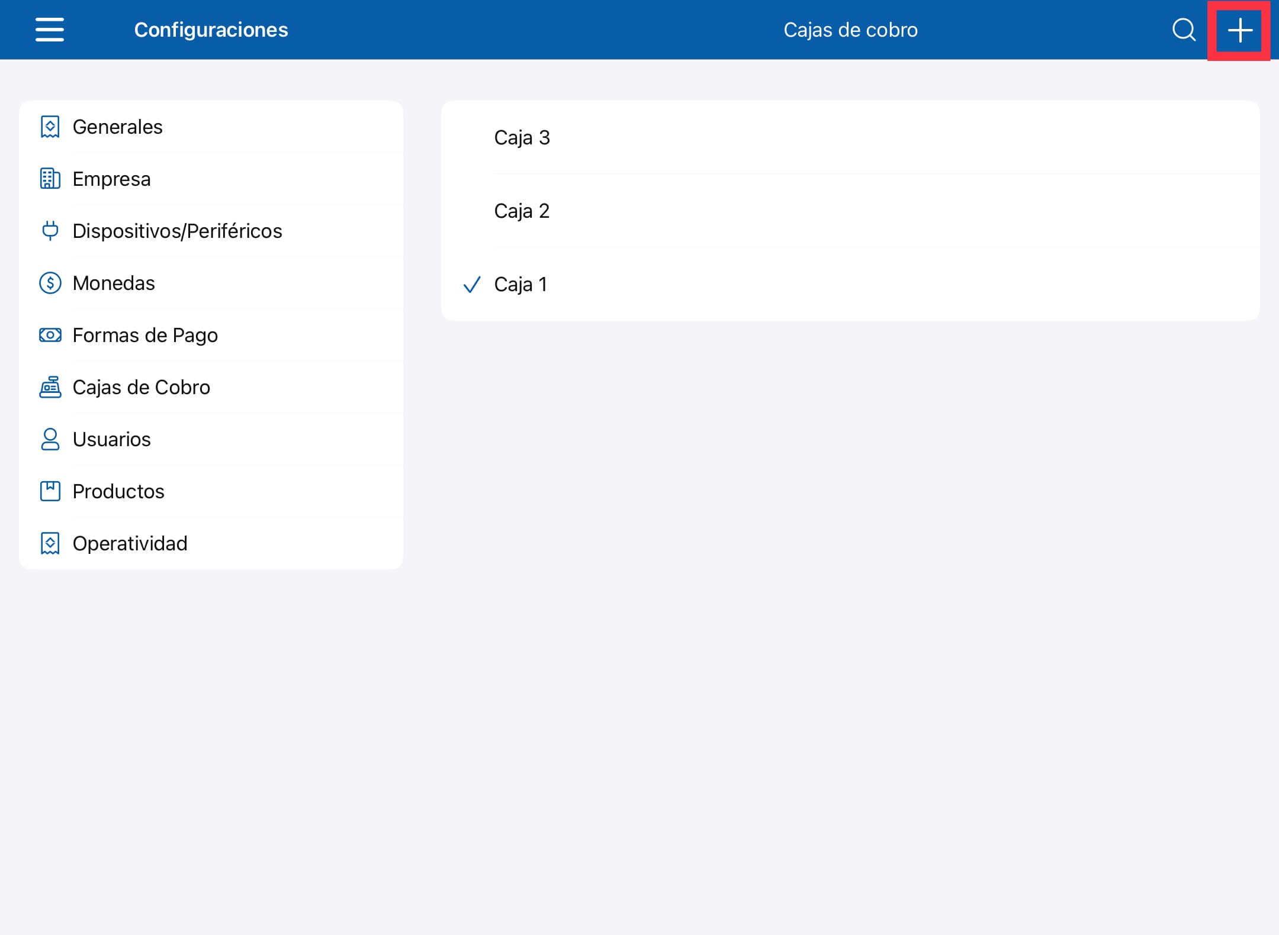Click the Dispositivos plug icon
The width and height of the screenshot is (1279, 935).
tap(50, 231)
